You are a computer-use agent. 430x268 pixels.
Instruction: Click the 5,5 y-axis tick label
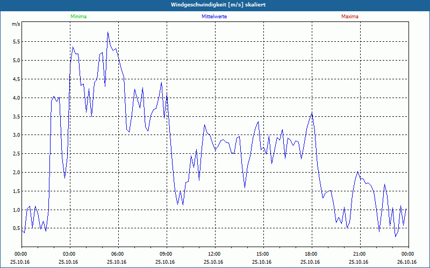click(17, 42)
